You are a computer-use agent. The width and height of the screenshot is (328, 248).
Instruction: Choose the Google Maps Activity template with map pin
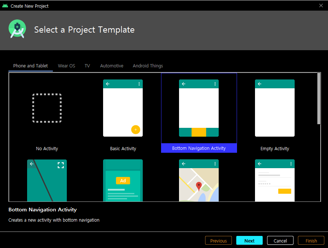(x=199, y=180)
